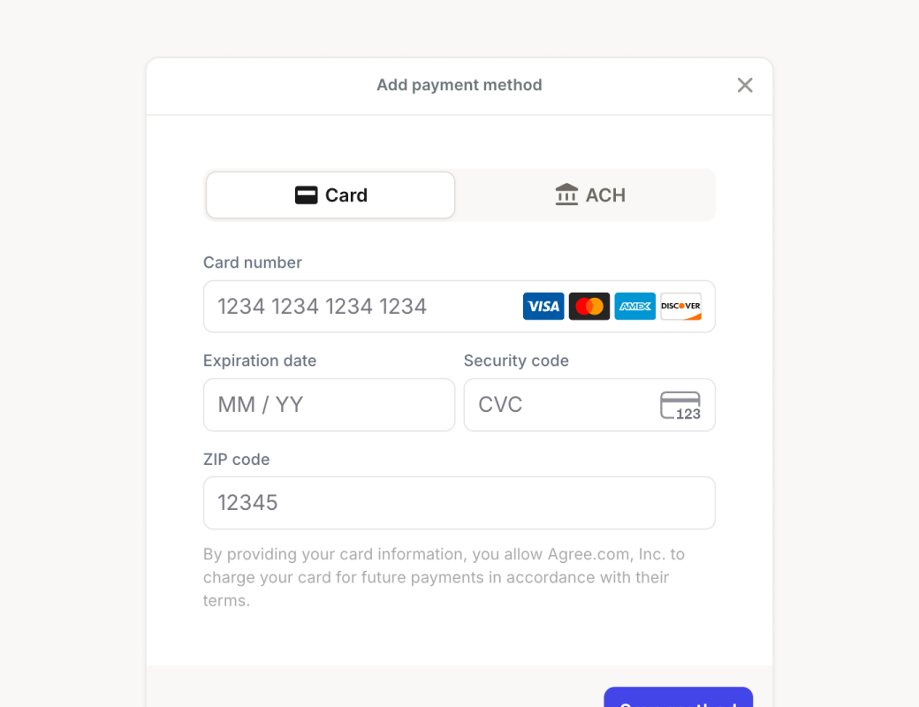This screenshot has width=919, height=707.
Task: Close the Add payment method dialog
Action: click(745, 85)
